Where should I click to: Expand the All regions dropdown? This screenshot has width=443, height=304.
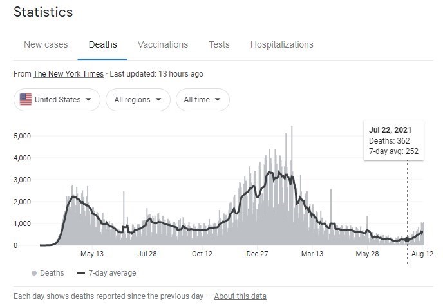point(138,100)
